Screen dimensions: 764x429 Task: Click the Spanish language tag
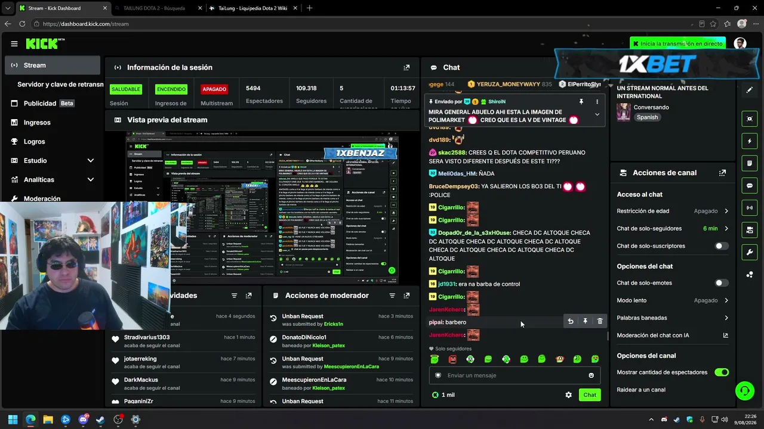click(x=647, y=117)
